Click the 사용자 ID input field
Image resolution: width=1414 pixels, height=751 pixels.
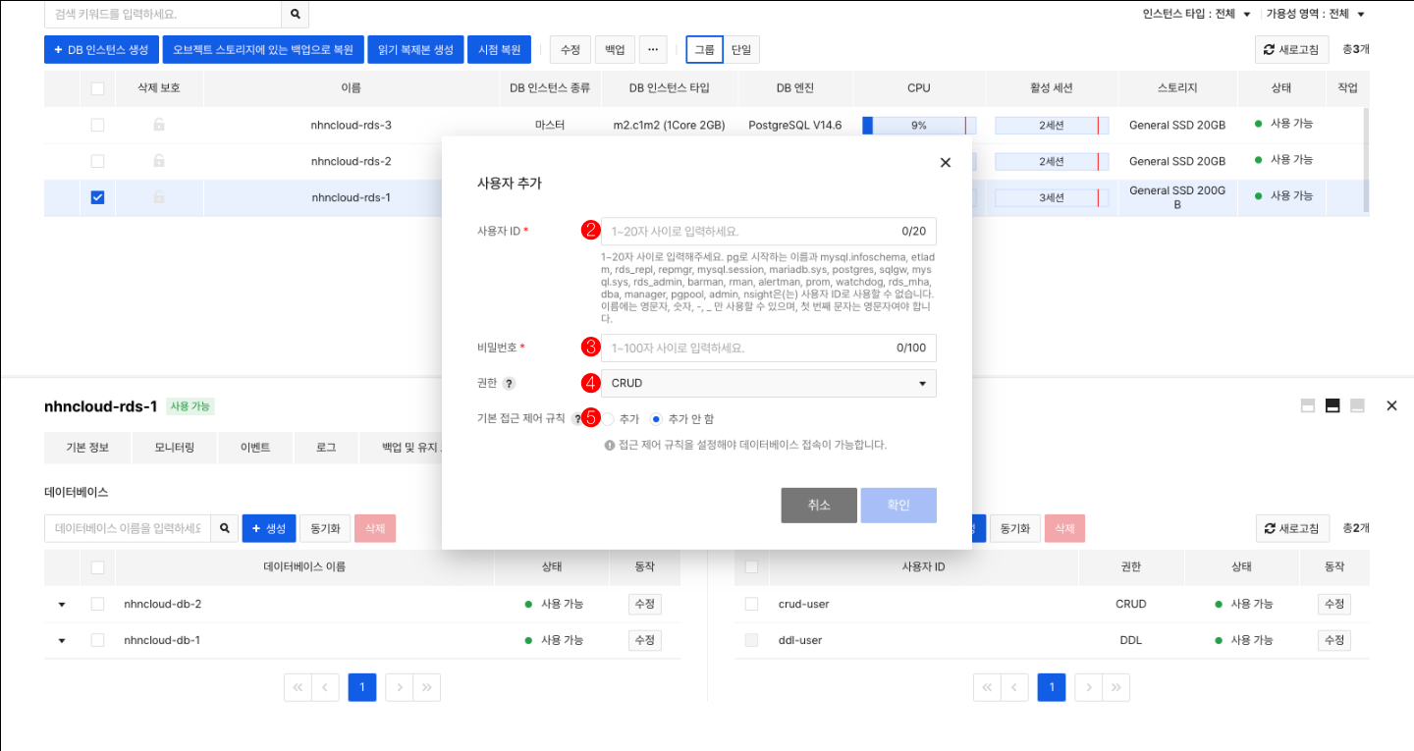coord(768,232)
